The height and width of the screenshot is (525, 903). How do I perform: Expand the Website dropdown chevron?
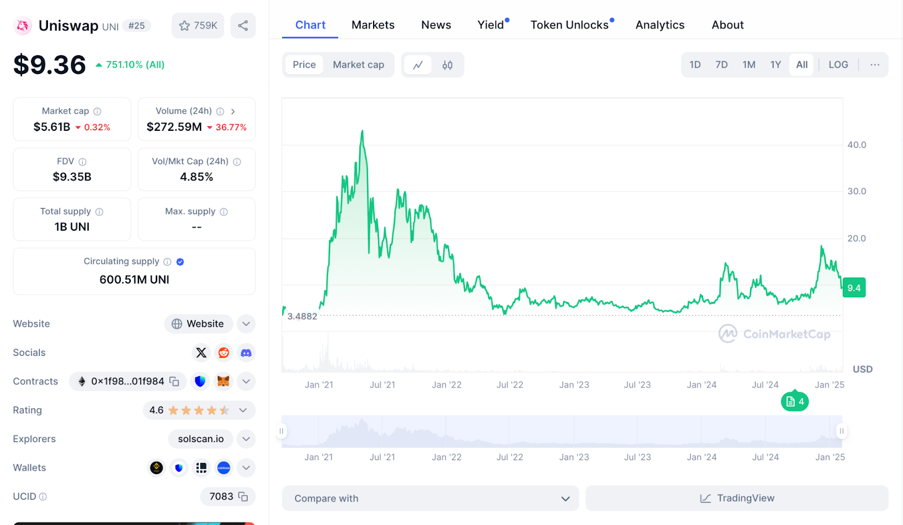point(246,324)
